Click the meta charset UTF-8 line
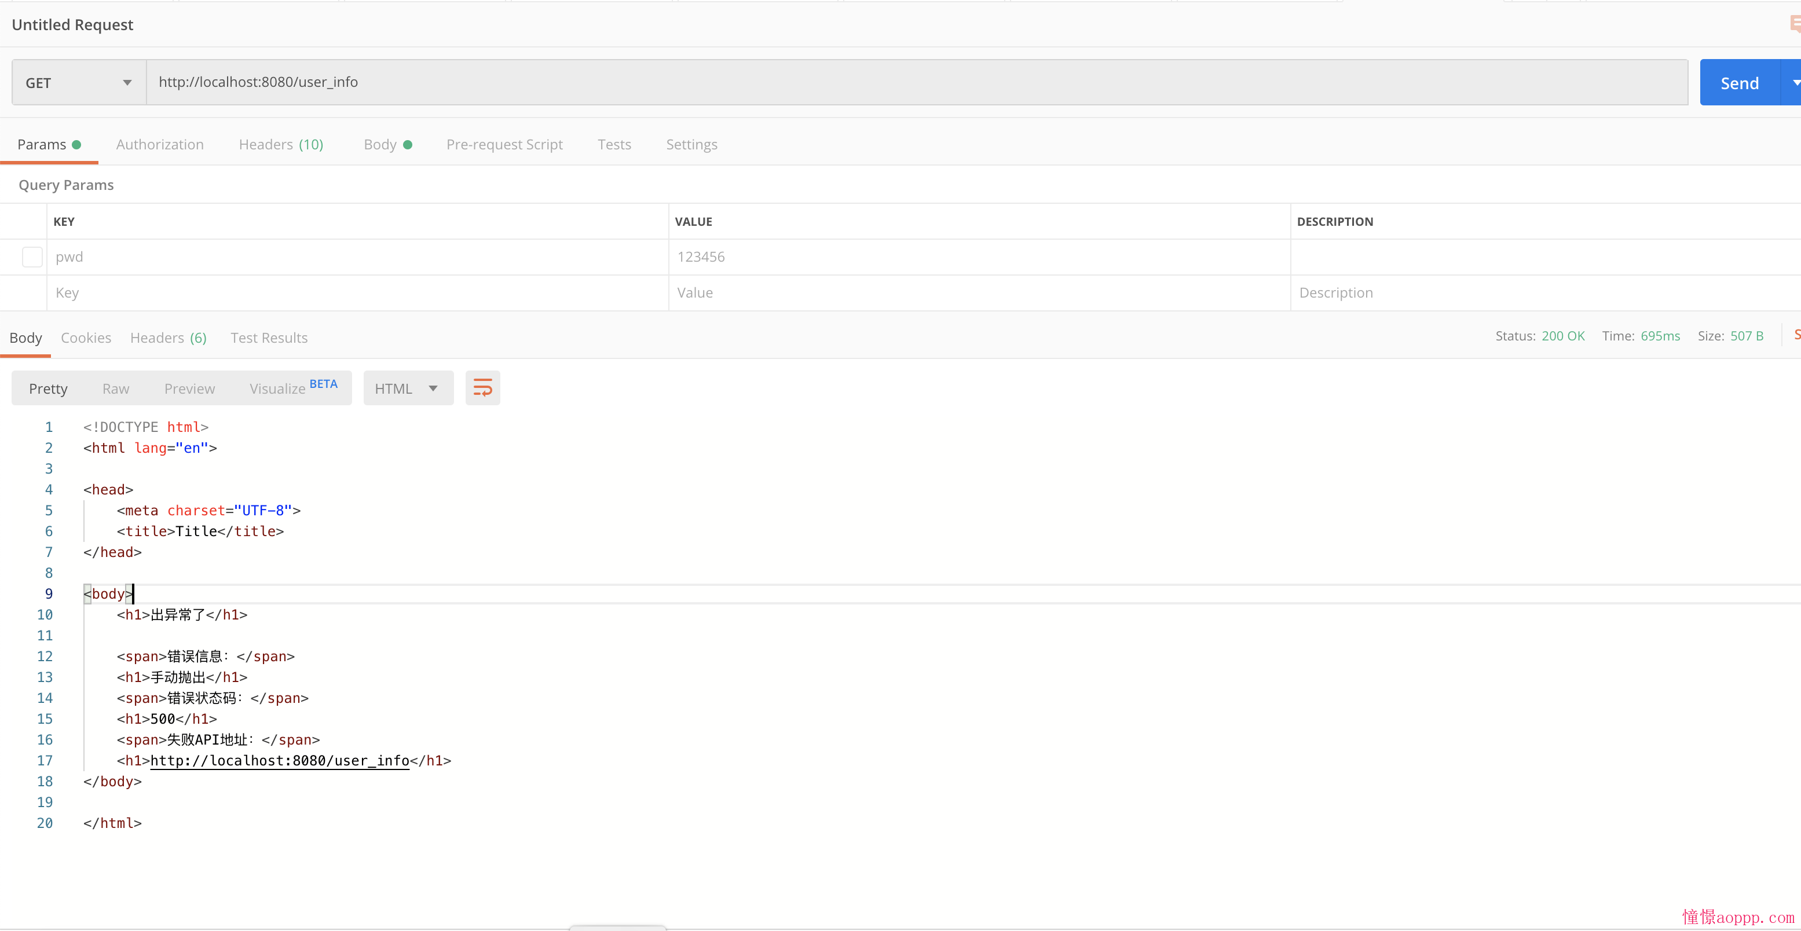 pos(209,511)
